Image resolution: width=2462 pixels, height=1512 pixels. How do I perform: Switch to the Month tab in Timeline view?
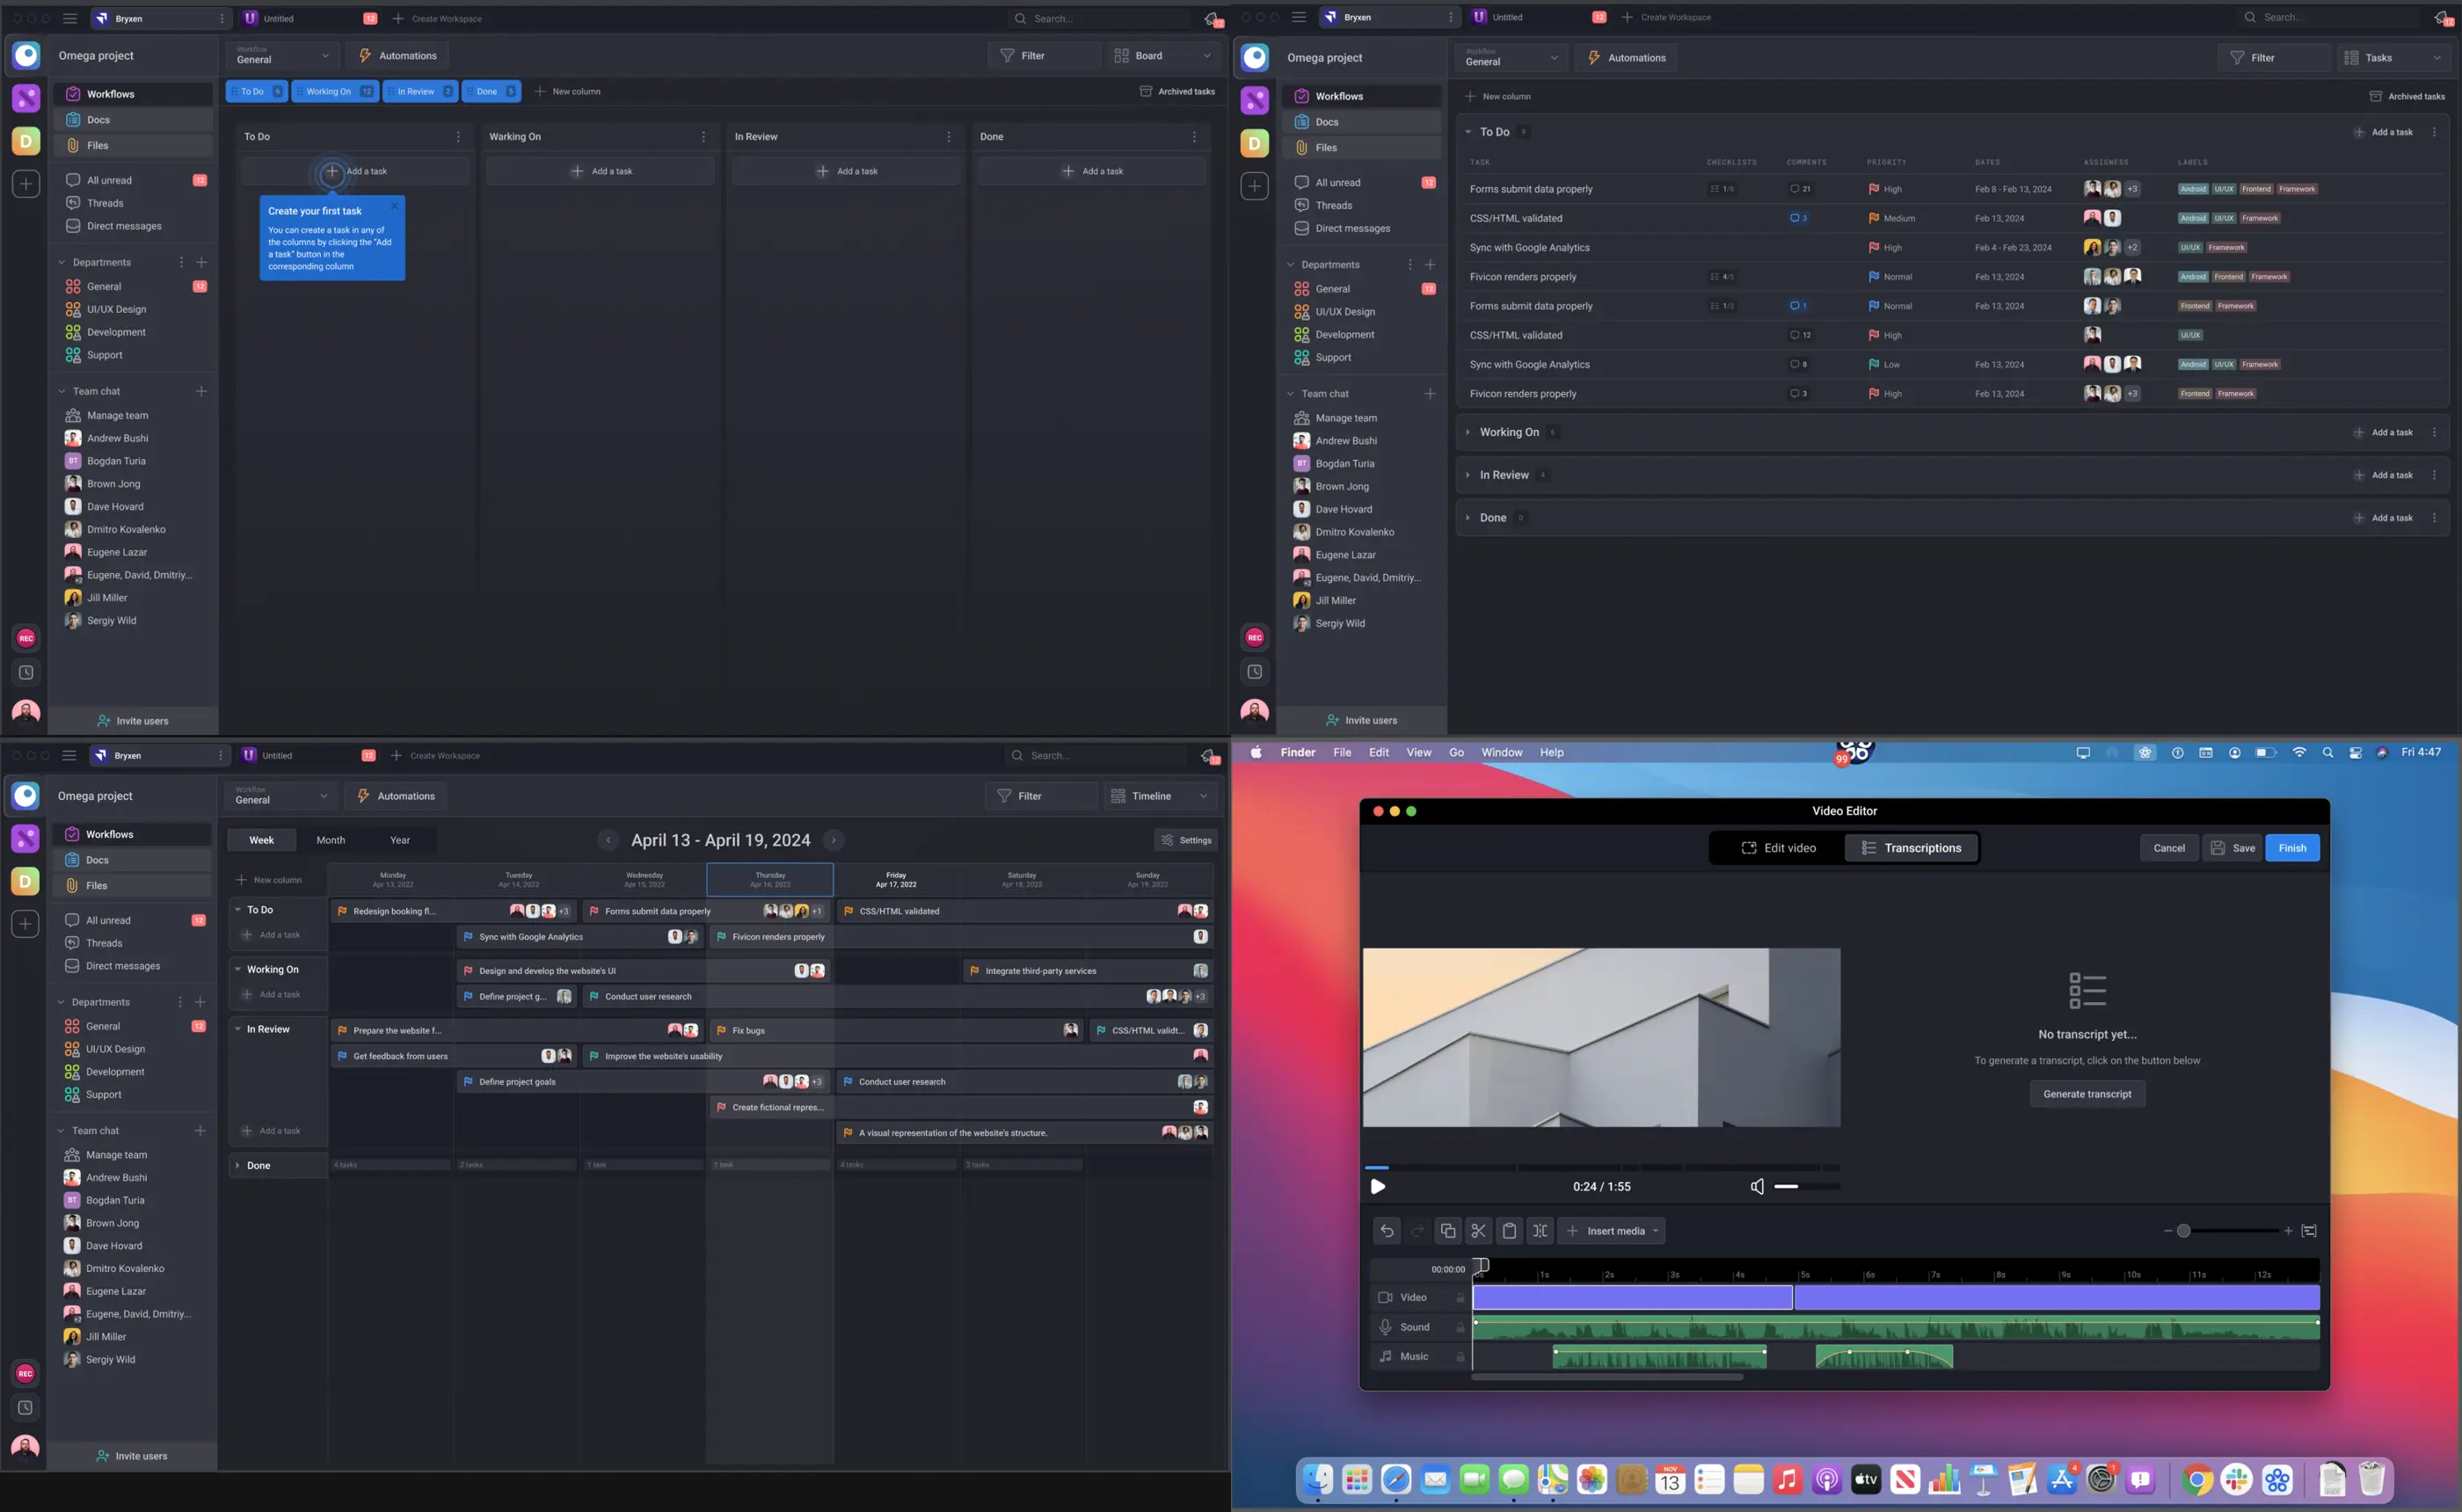coord(330,840)
